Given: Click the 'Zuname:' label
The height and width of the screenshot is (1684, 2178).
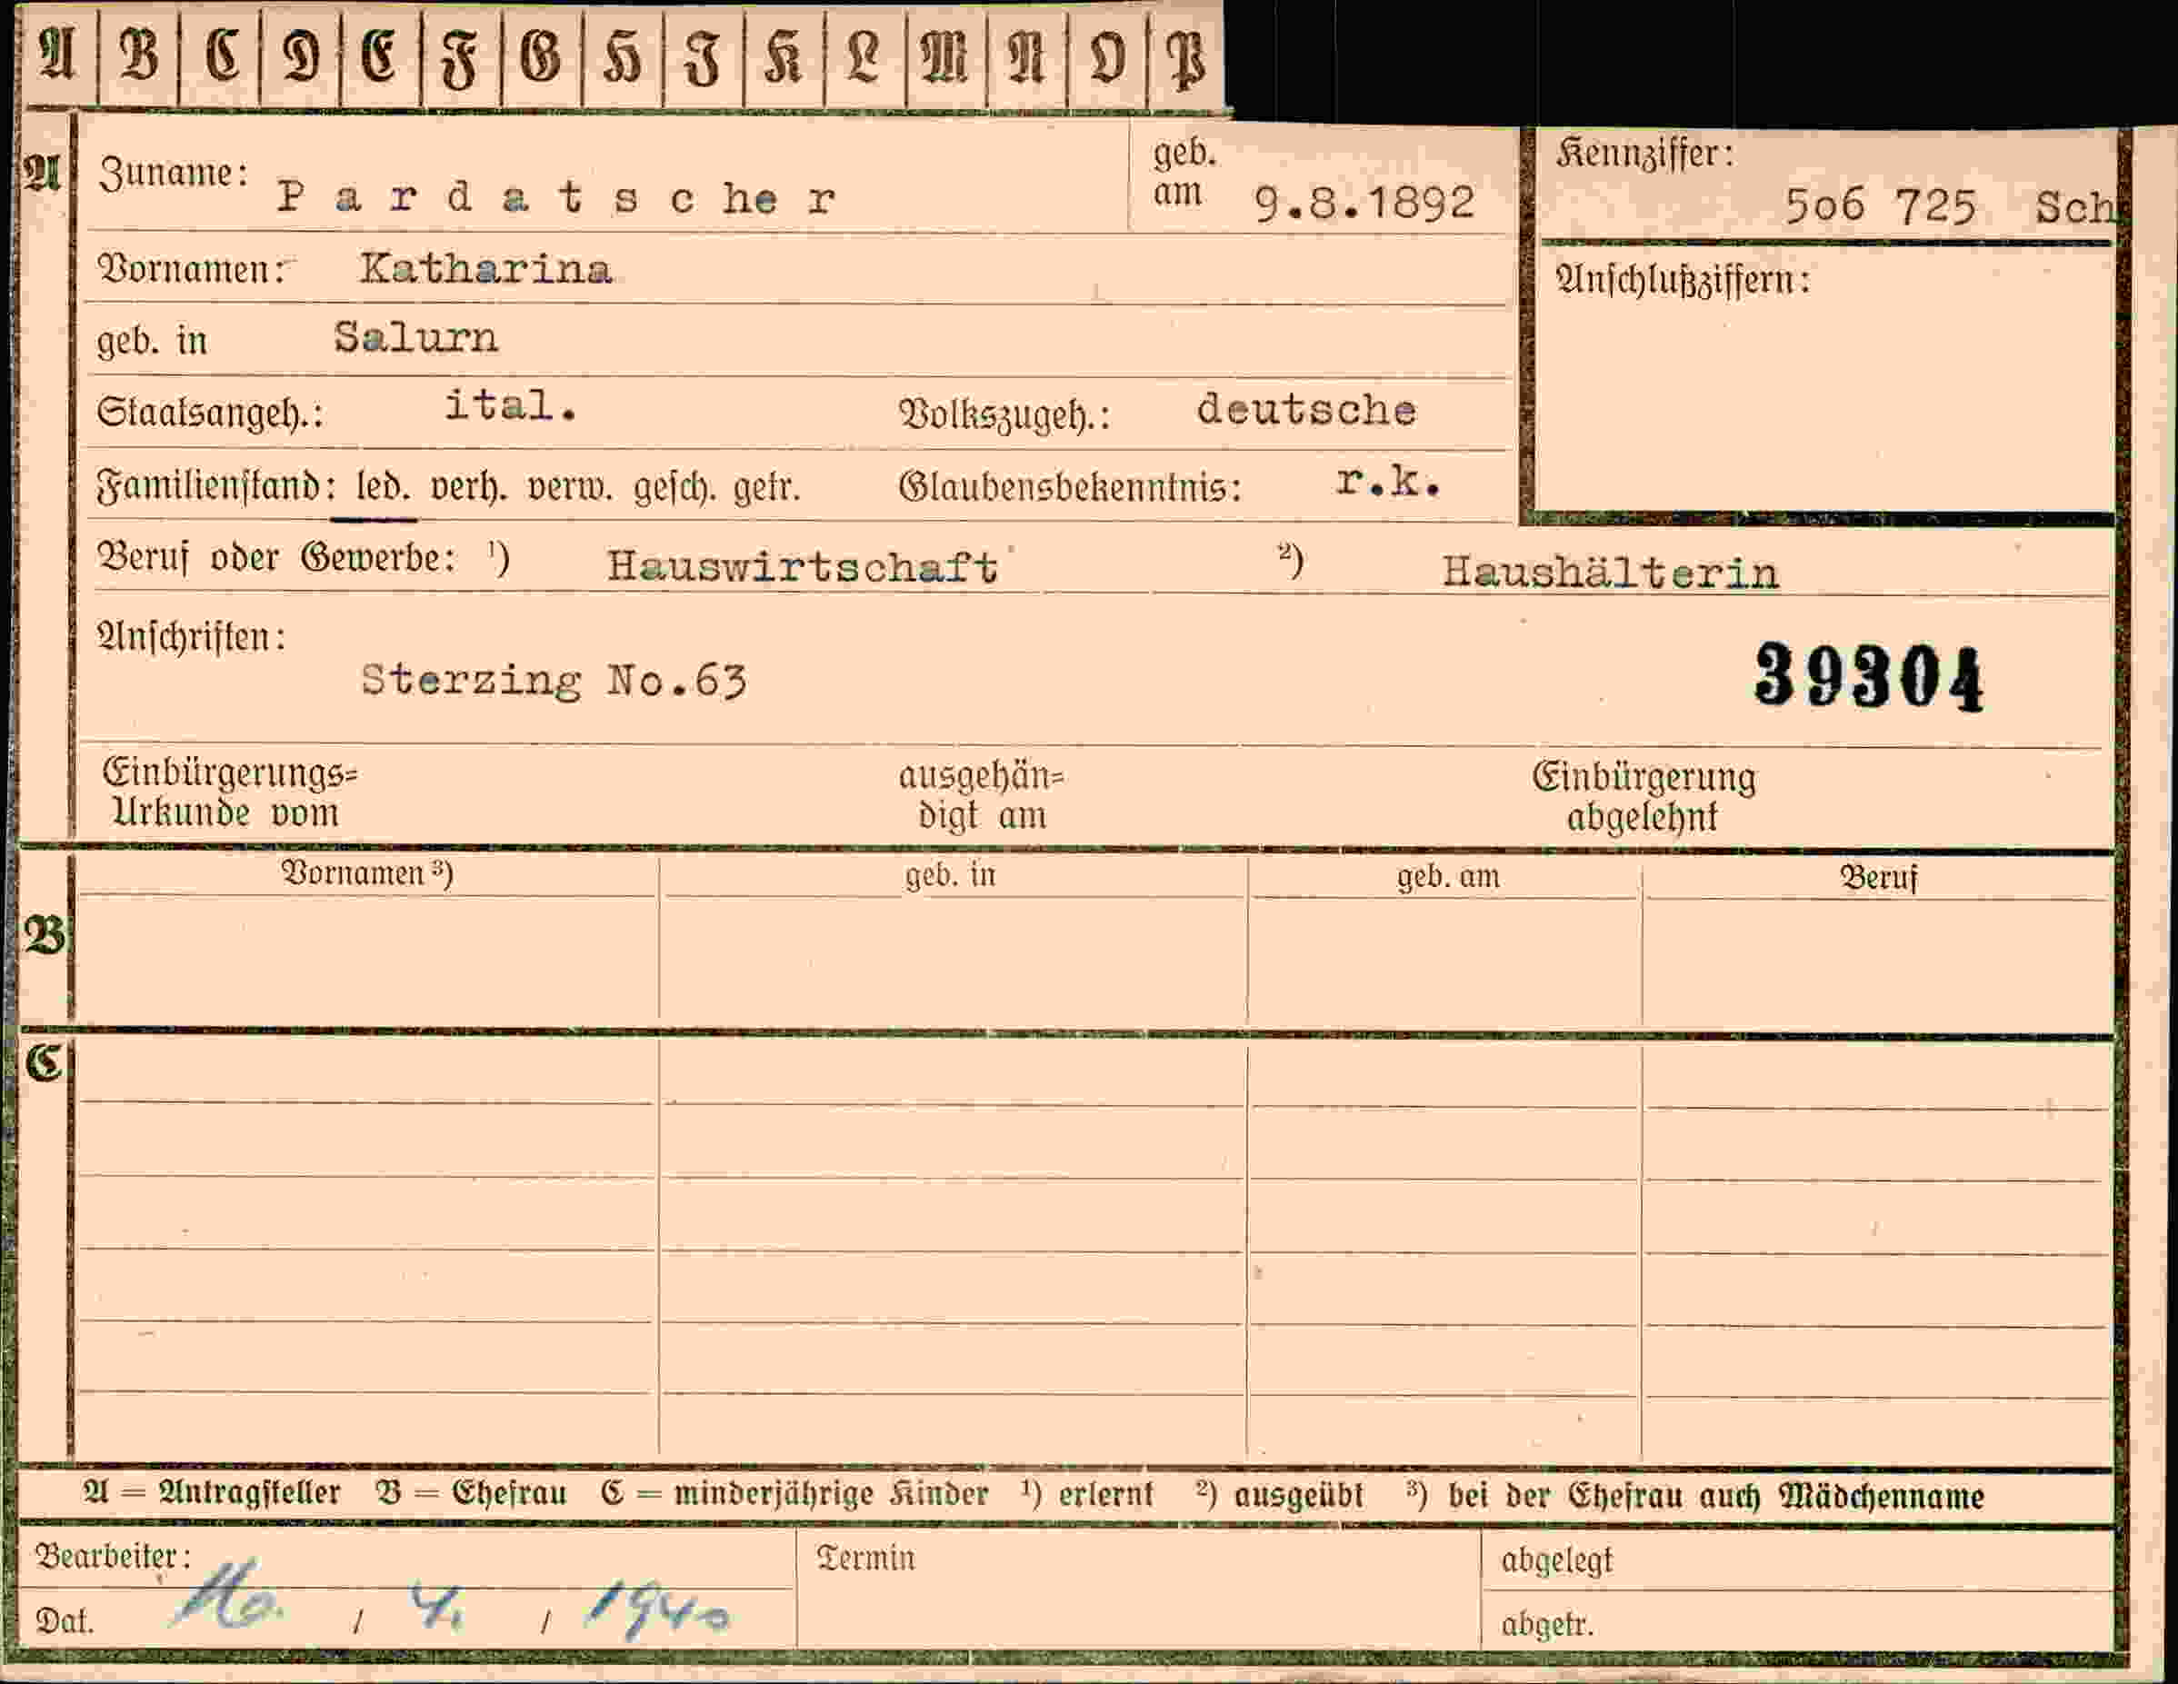Looking at the screenshot, I should pos(174,174).
